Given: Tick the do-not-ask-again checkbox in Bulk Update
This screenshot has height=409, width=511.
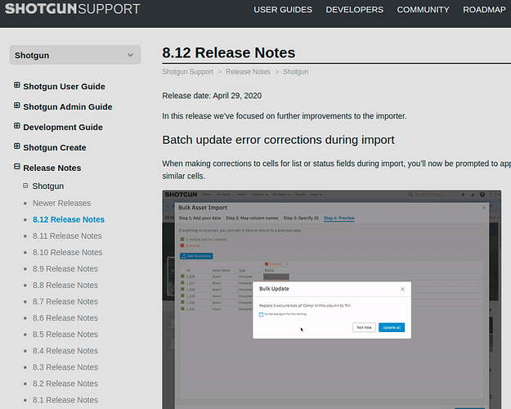Looking at the screenshot, I should 261,314.
